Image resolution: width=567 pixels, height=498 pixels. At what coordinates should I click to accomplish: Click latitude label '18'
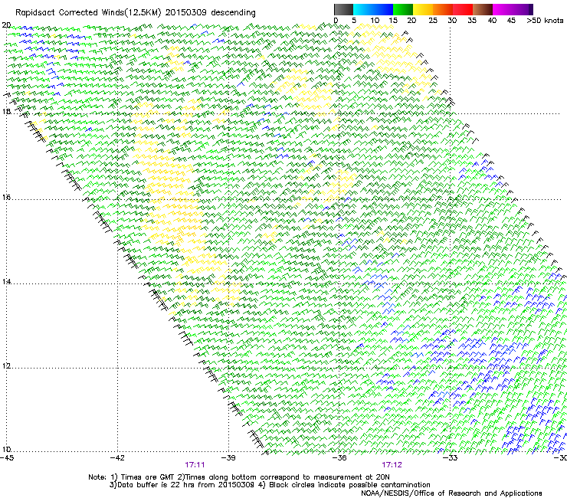click(6, 111)
